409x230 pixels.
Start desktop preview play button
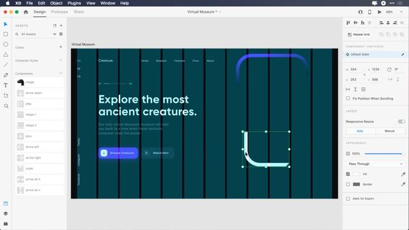[380, 12]
